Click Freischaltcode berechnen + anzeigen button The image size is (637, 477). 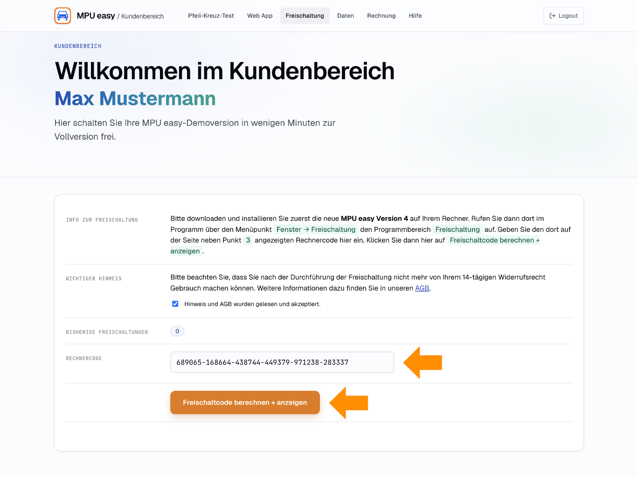point(245,402)
